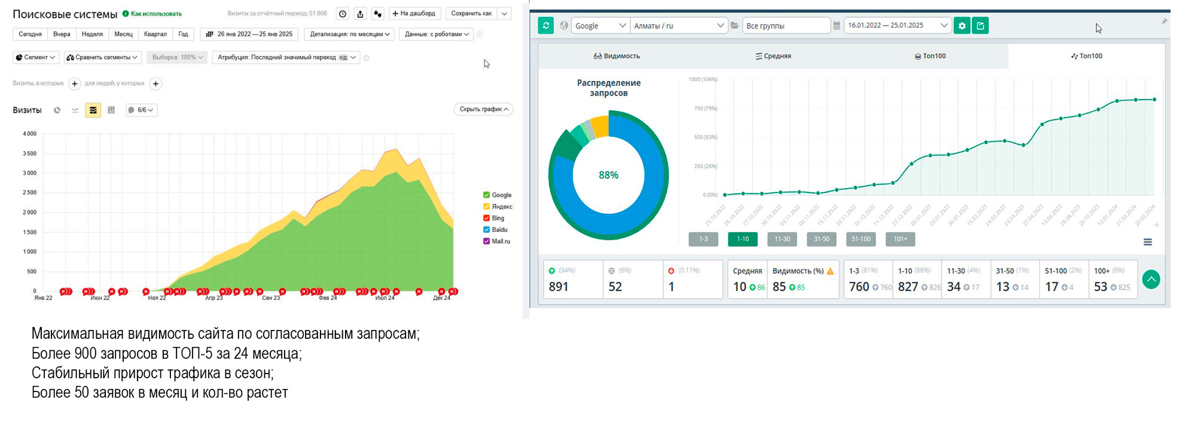The height and width of the screenshot is (444, 1196).
Task: Switch to the Средняя tab
Action: pyautogui.click(x=773, y=56)
